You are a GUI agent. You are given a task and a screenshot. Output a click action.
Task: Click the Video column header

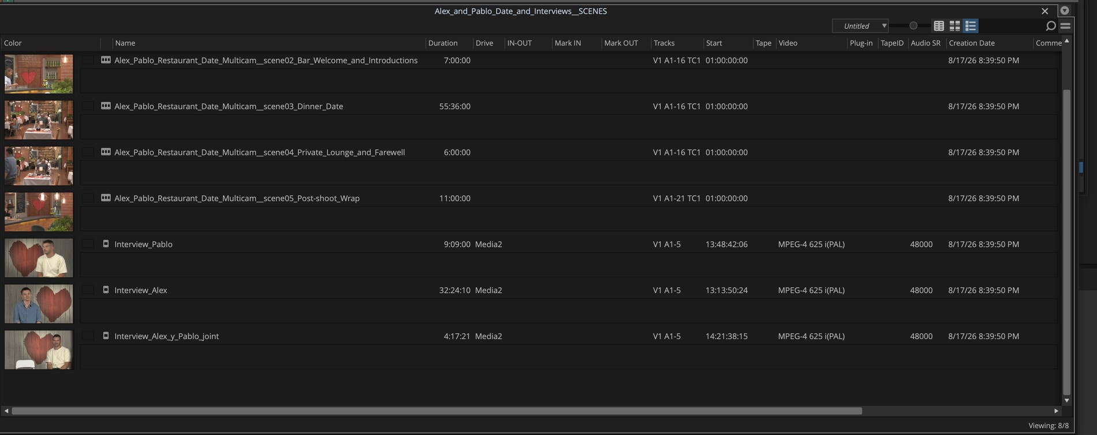[788, 43]
